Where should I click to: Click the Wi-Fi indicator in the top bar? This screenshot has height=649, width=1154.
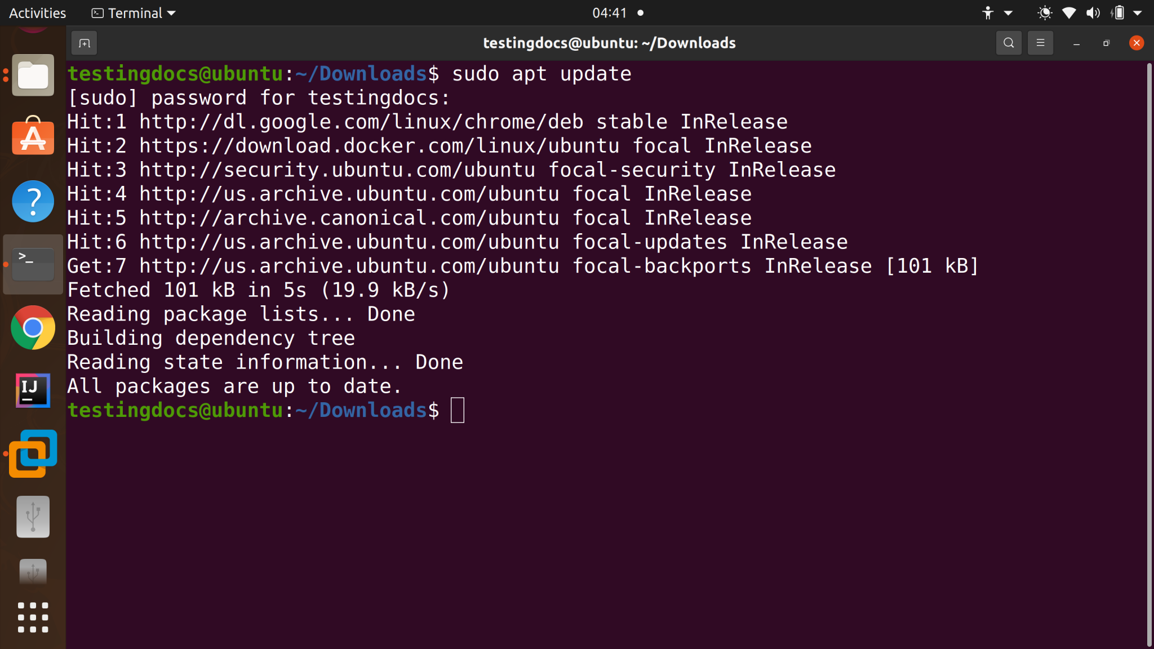[1068, 12]
